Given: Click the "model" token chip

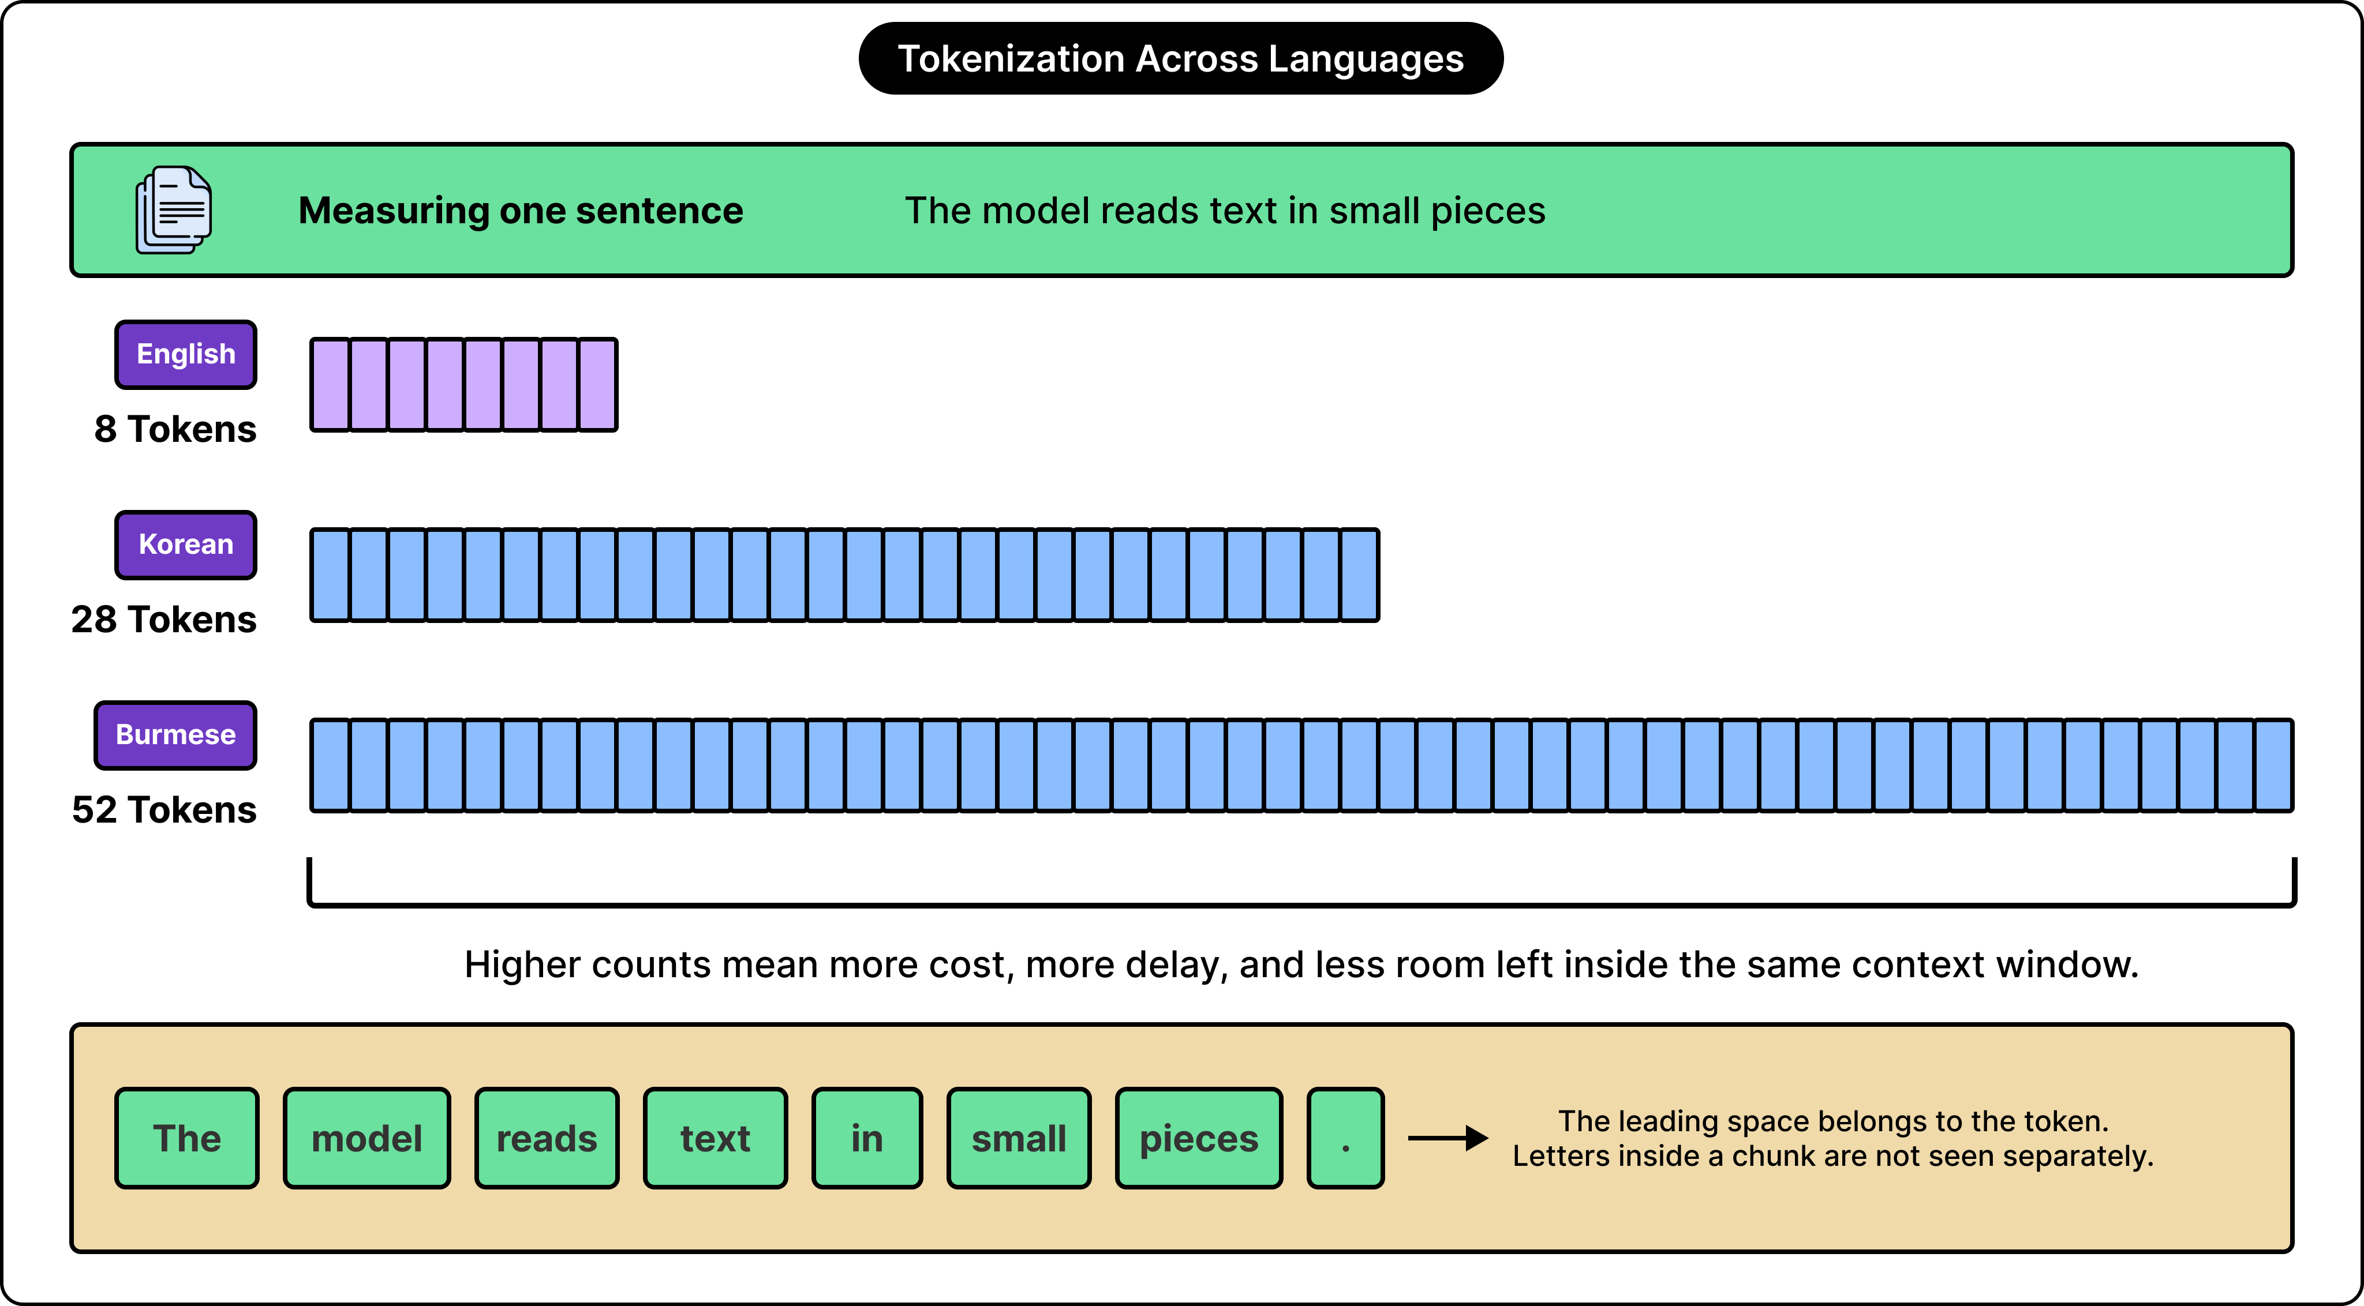Looking at the screenshot, I should [x=367, y=1138].
